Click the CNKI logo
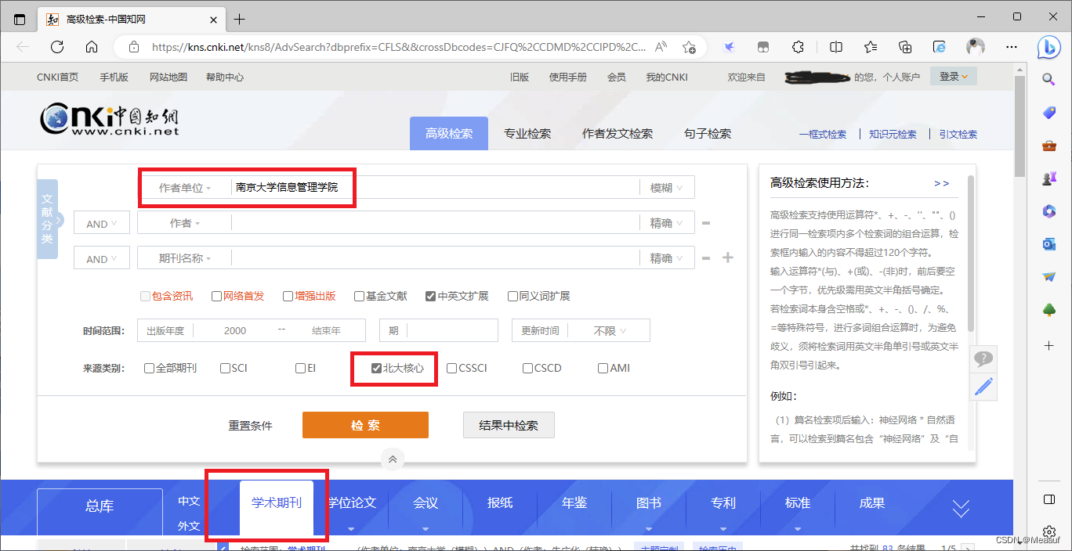Screen dimensions: 1072x551 110,119
